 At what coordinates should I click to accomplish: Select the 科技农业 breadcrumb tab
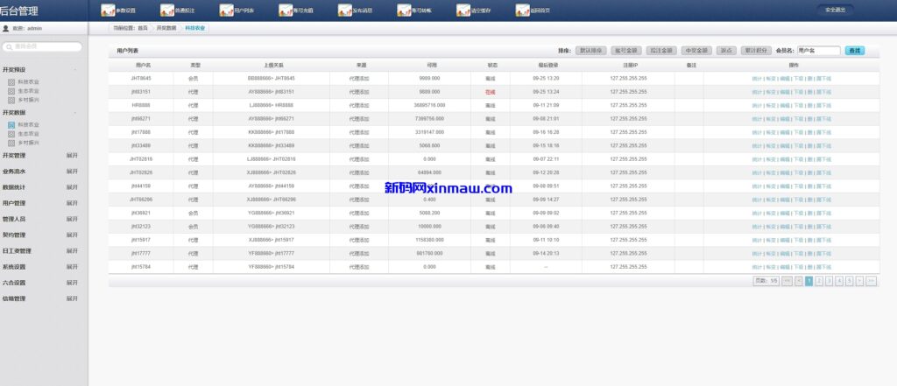195,28
